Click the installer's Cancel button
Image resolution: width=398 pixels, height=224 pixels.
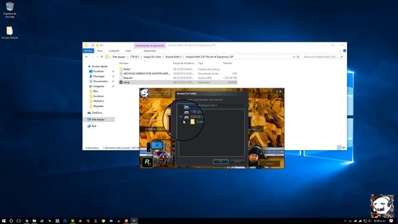click(269, 164)
